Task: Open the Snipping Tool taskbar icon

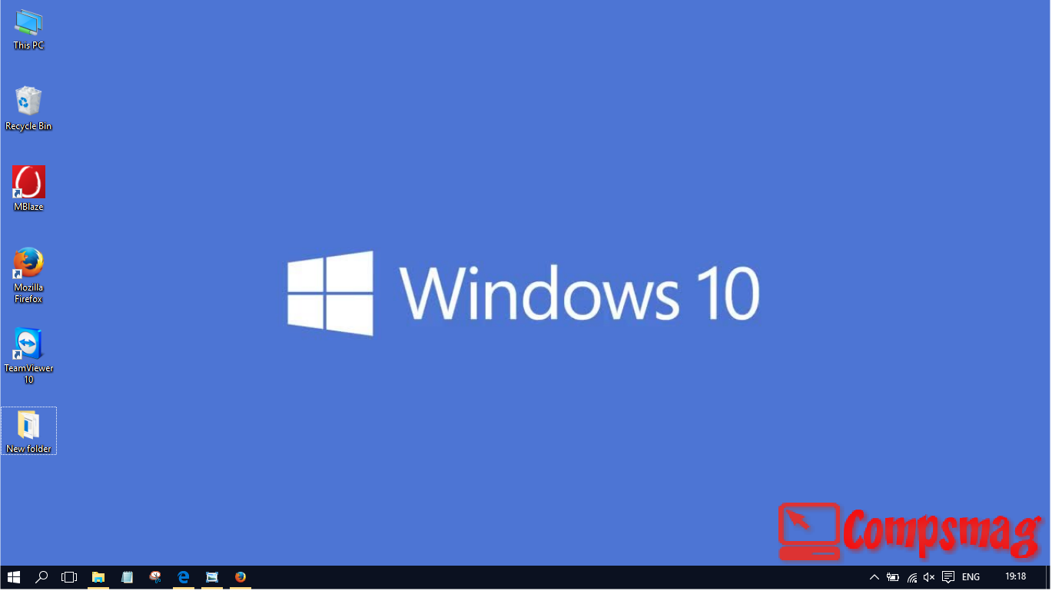Action: 155,577
